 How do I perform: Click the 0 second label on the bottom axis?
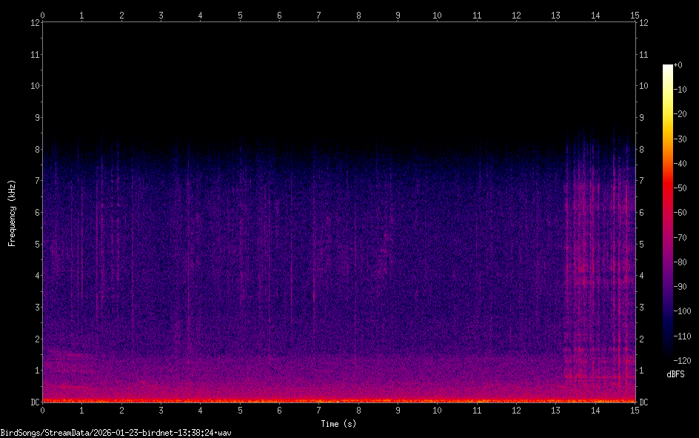[43, 410]
